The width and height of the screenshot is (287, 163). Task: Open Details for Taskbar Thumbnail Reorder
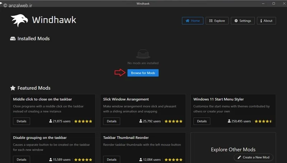point(112,159)
